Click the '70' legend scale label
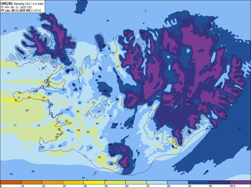 (x=148, y=186)
